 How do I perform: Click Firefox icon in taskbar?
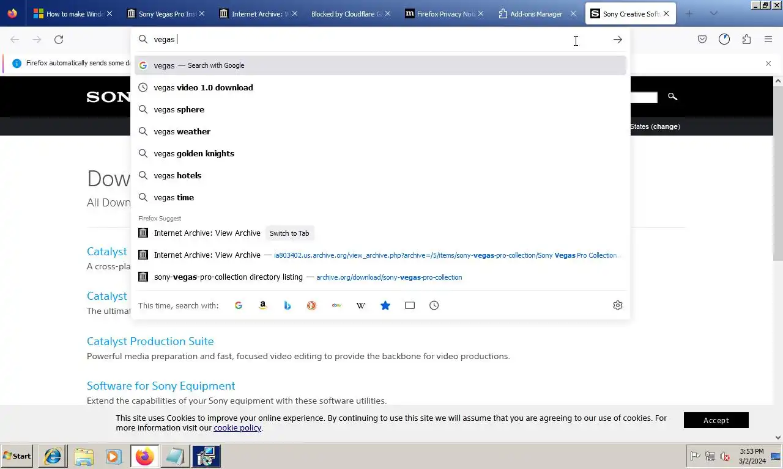pos(145,456)
